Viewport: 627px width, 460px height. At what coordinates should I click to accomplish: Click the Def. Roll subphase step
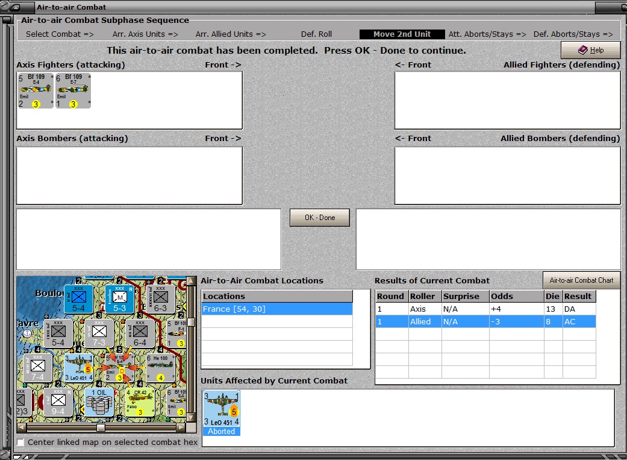click(316, 34)
